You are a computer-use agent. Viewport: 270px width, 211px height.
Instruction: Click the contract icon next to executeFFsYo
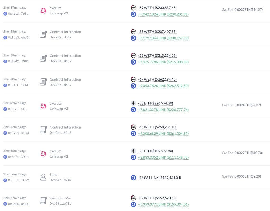pyautogui.click(x=43, y=200)
